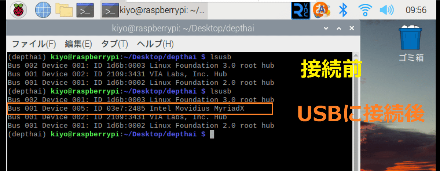Show the calendar from the 09:56 clock
The width and height of the screenshot is (440, 171).
point(416,10)
